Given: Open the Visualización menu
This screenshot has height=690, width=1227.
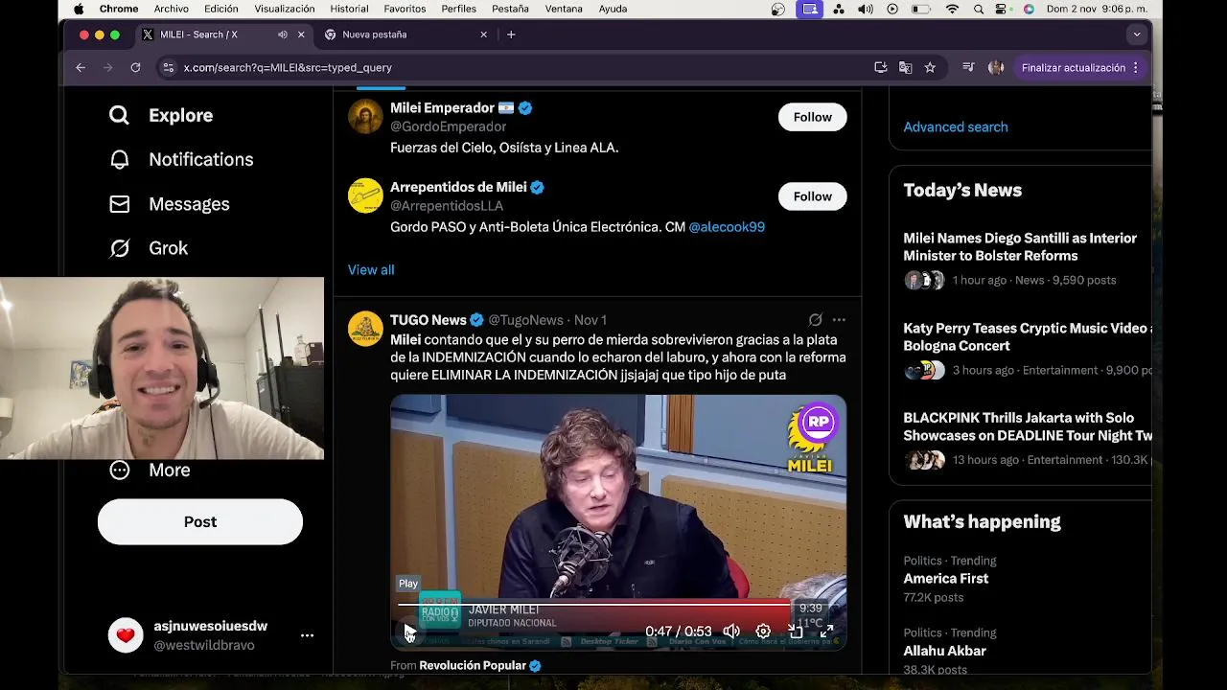Looking at the screenshot, I should [x=285, y=9].
